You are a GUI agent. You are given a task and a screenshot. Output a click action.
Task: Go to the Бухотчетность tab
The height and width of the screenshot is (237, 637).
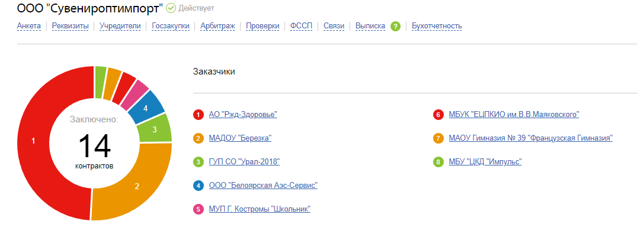[437, 27]
